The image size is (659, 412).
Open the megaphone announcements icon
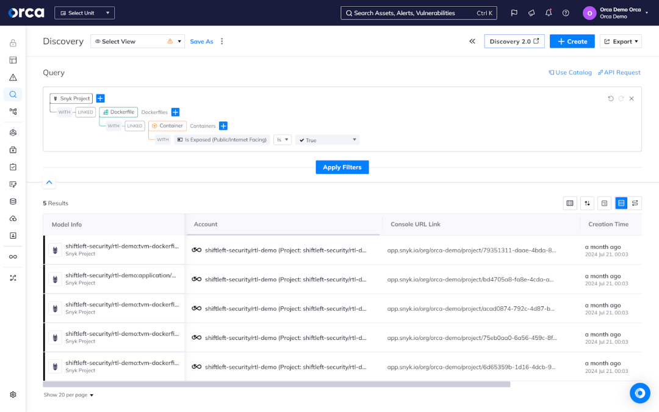[x=531, y=13]
